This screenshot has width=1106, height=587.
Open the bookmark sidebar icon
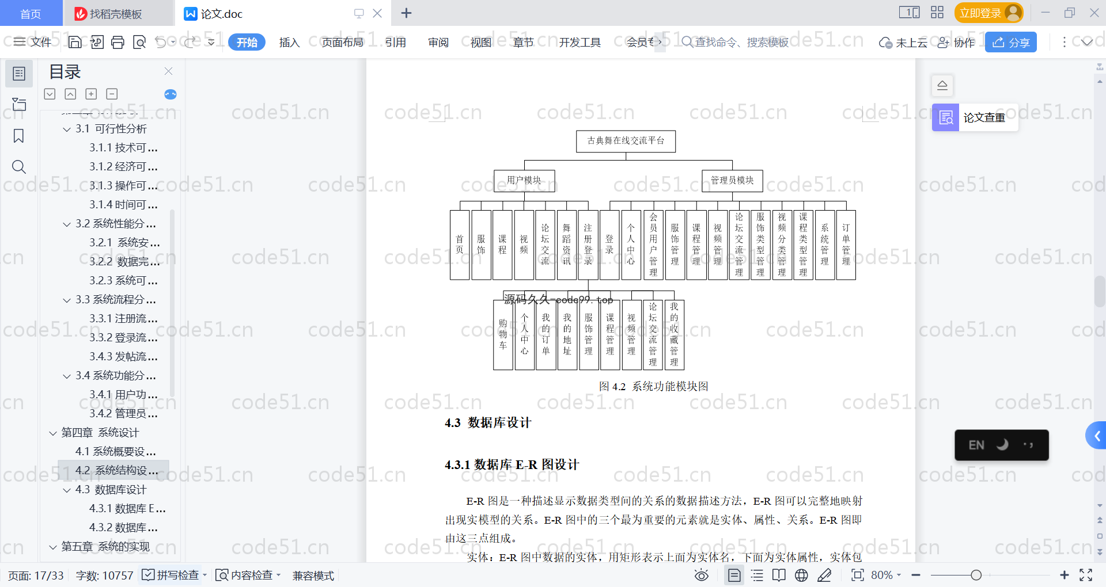[19, 136]
